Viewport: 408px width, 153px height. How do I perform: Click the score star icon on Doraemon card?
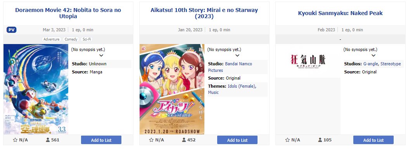click(15, 140)
